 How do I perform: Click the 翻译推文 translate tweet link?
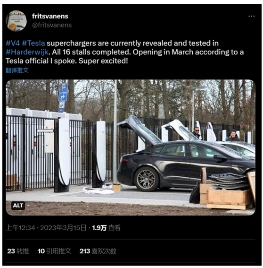point(17,70)
